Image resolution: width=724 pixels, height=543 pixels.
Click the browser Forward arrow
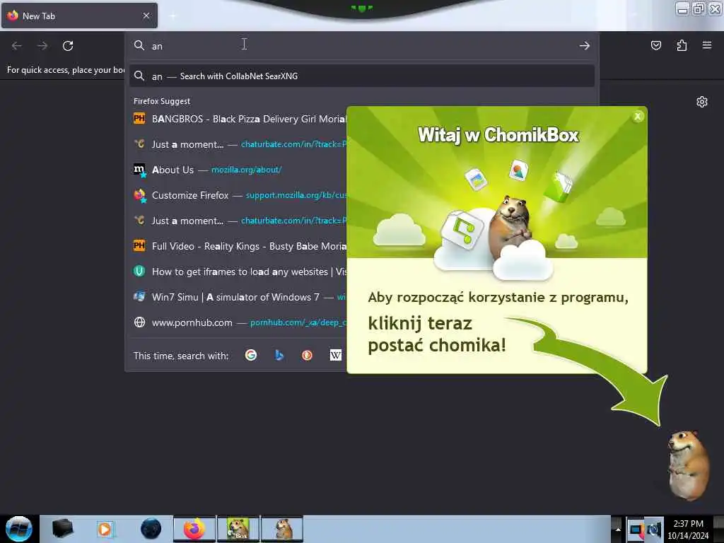pyautogui.click(x=42, y=46)
